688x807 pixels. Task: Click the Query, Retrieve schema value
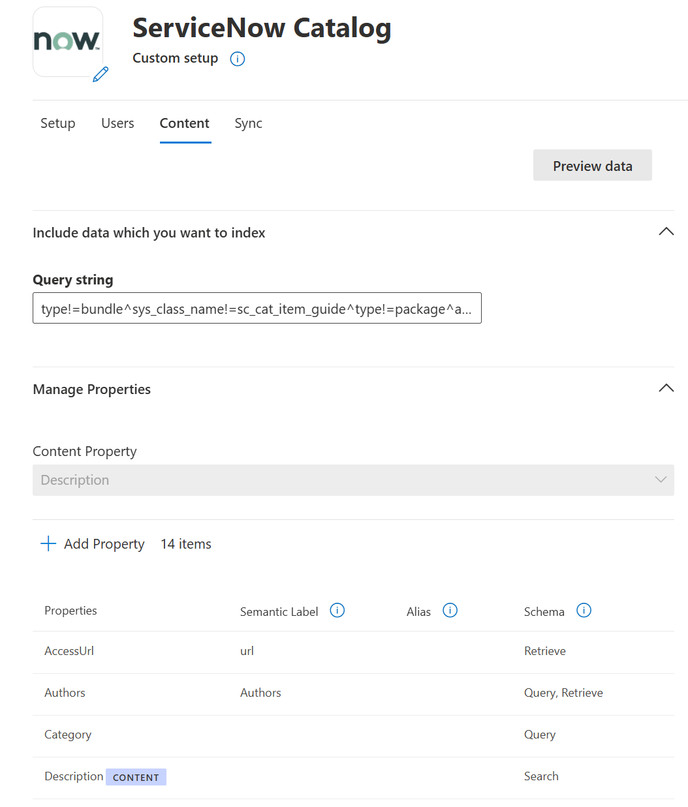tap(563, 693)
